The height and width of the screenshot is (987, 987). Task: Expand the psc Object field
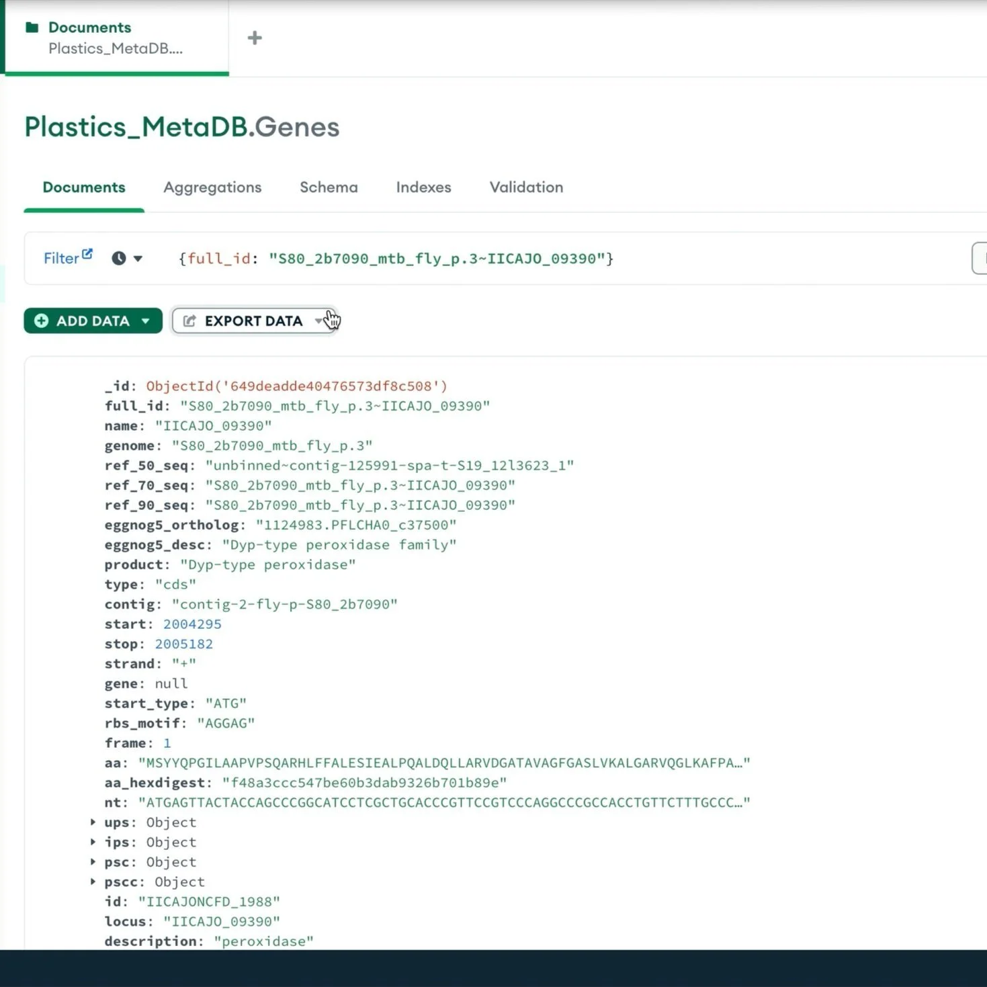coord(93,861)
